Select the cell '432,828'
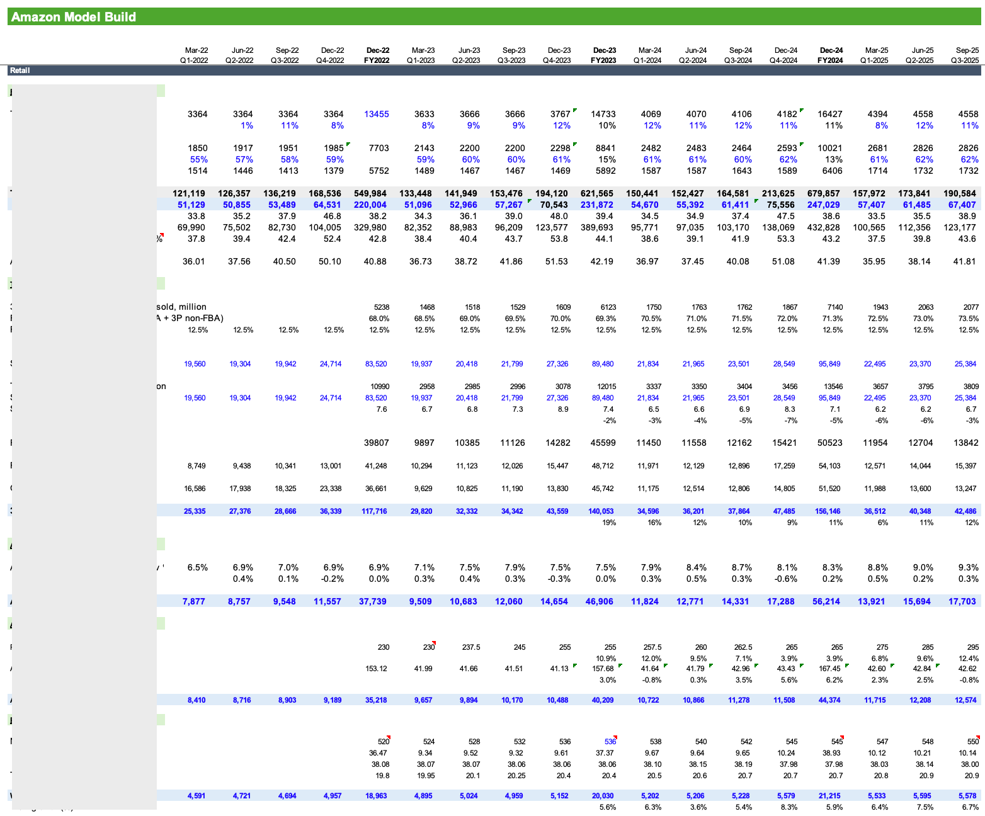This screenshot has height=816, width=985. 826,227
